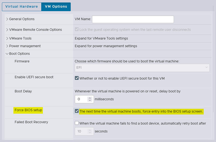The height and width of the screenshot is (142, 216).
Task: Uncheck the Force BIOS setup checkbox
Action: (x=77, y=111)
